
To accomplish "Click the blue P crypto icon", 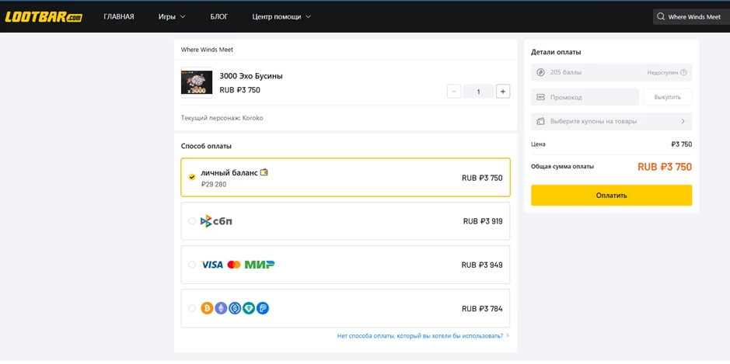I will 263,308.
